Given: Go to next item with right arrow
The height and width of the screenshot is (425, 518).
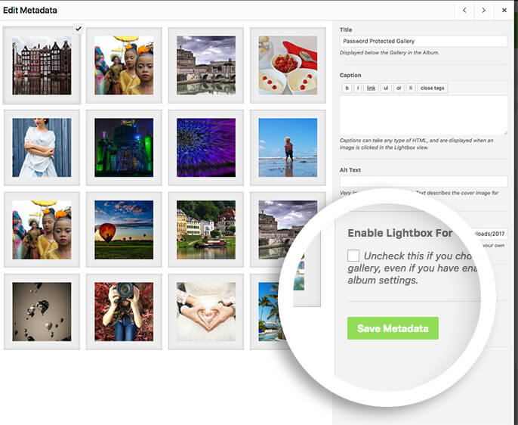Looking at the screenshot, I should 484,11.
